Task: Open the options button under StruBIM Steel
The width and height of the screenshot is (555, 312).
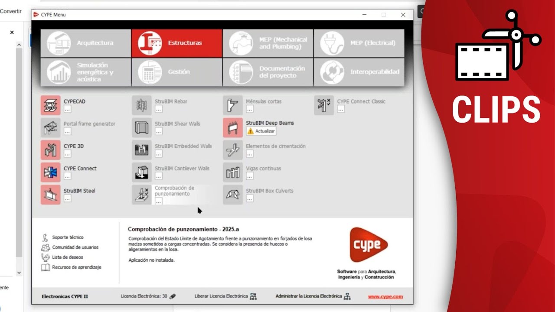Action: (x=67, y=198)
